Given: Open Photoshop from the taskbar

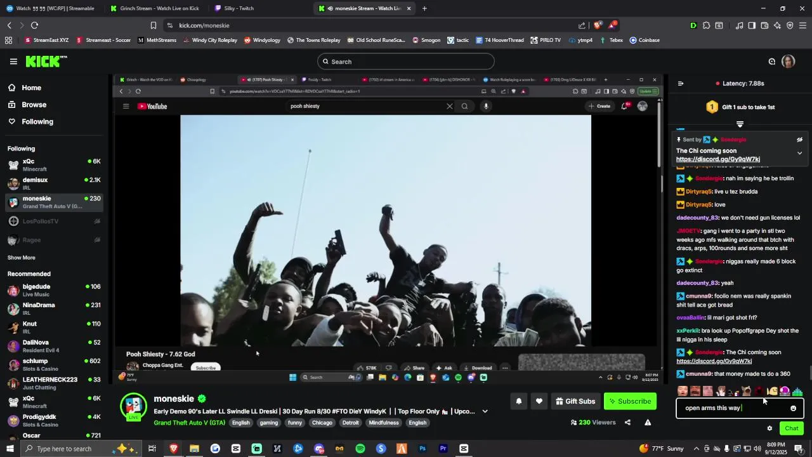Looking at the screenshot, I should tap(422, 449).
